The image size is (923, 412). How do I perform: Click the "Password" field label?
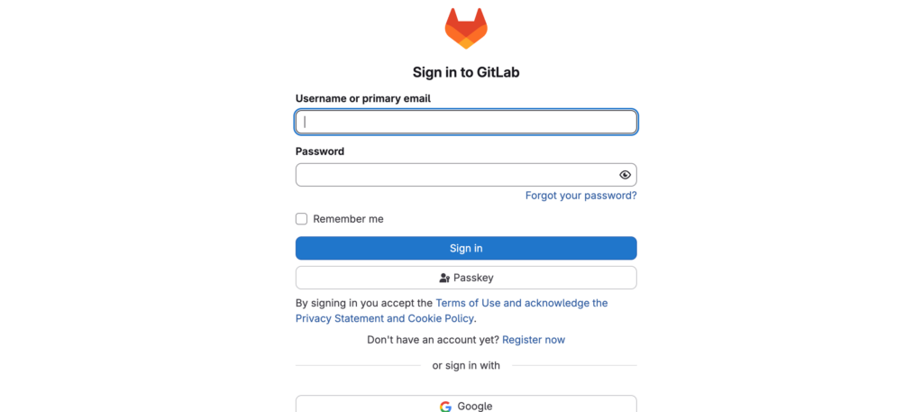click(x=320, y=151)
